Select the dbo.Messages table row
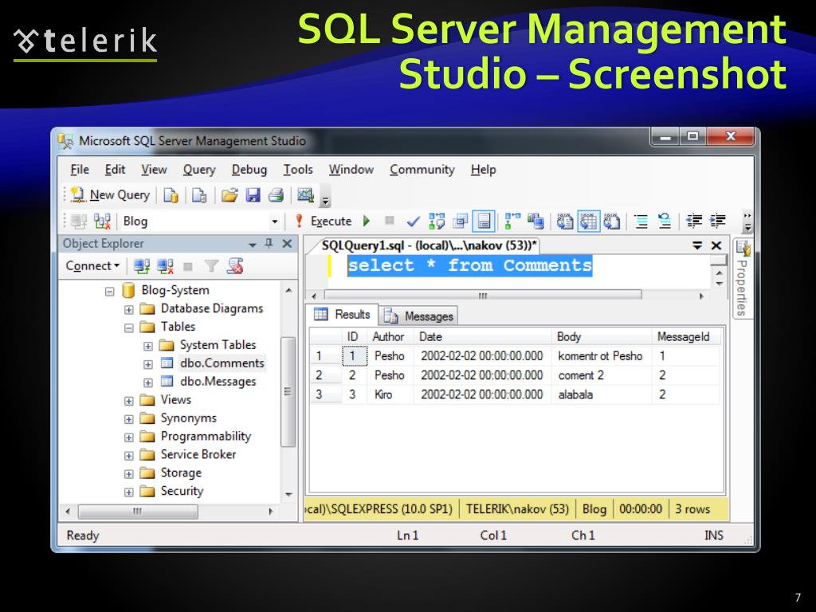Viewport: 816px width, 612px height. [218, 382]
